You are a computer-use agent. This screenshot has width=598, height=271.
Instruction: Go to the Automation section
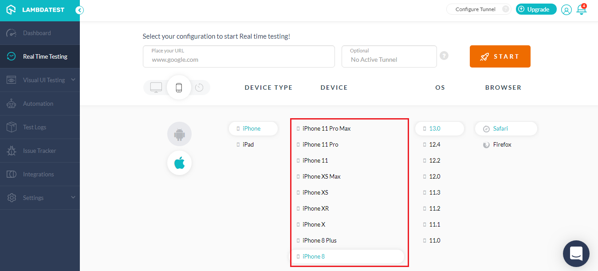(38, 104)
